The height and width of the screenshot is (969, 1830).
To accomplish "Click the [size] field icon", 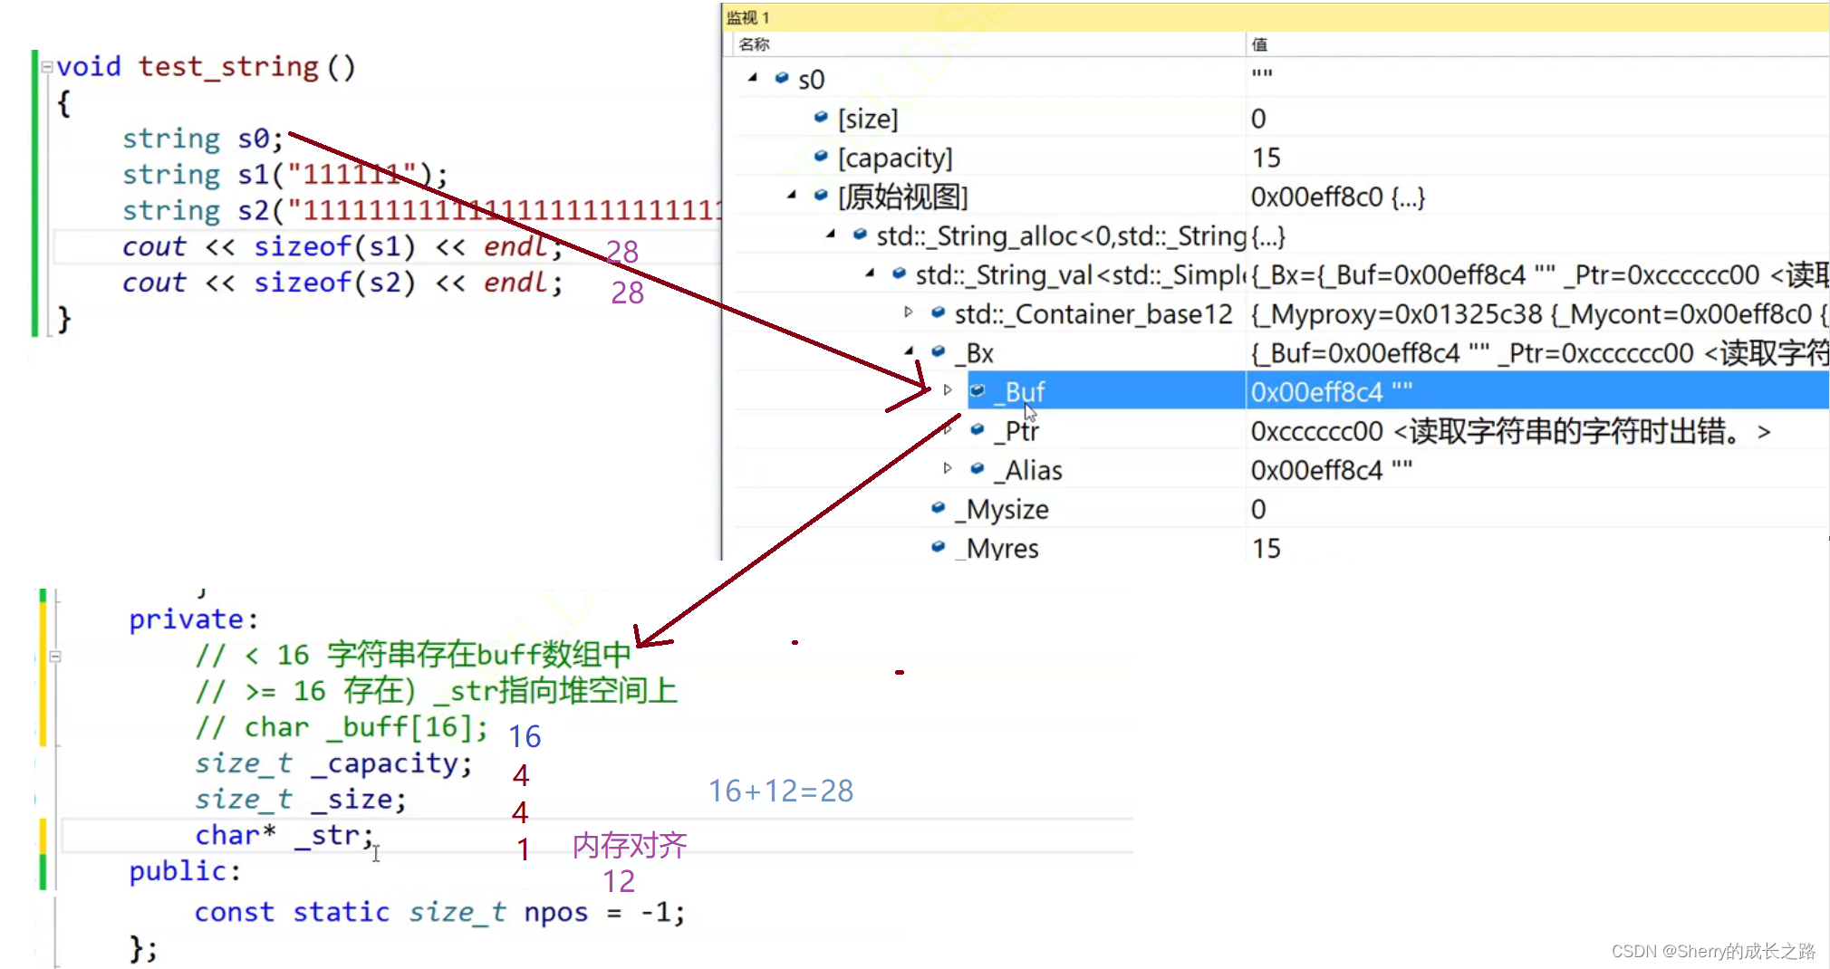I will pyautogui.click(x=821, y=117).
